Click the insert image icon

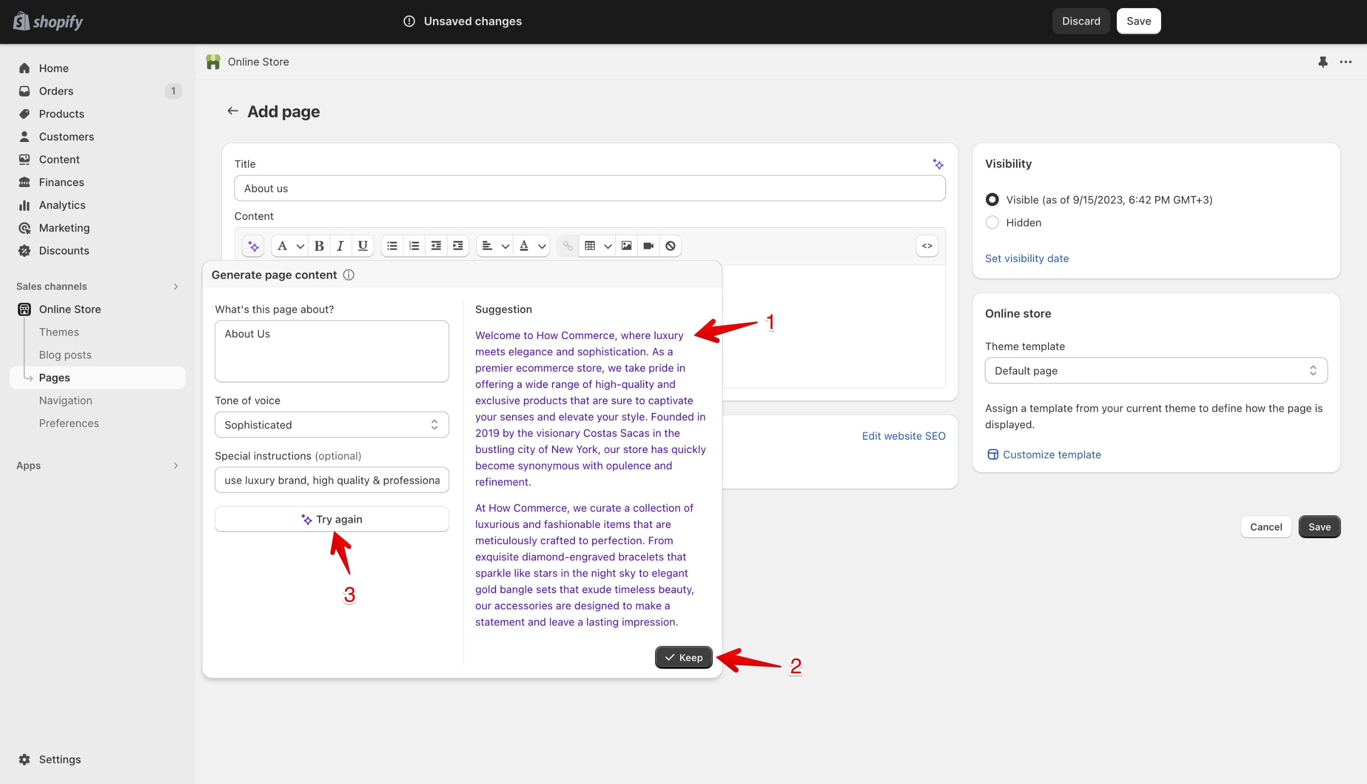(627, 246)
